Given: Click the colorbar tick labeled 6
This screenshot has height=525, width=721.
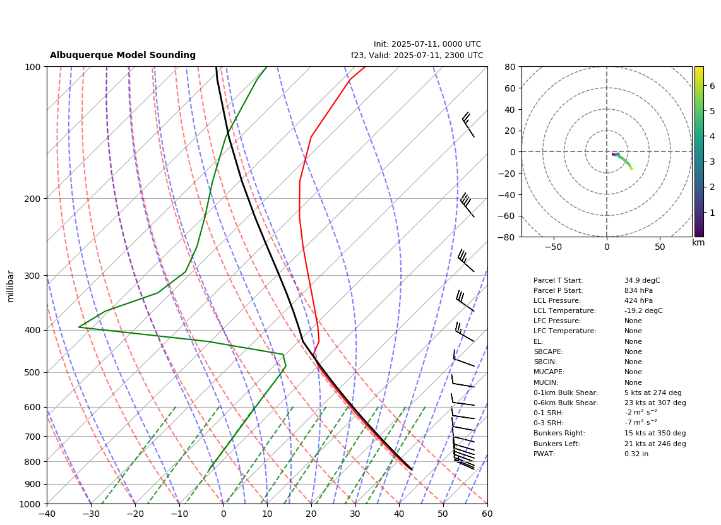Looking at the screenshot, I should (712, 86).
